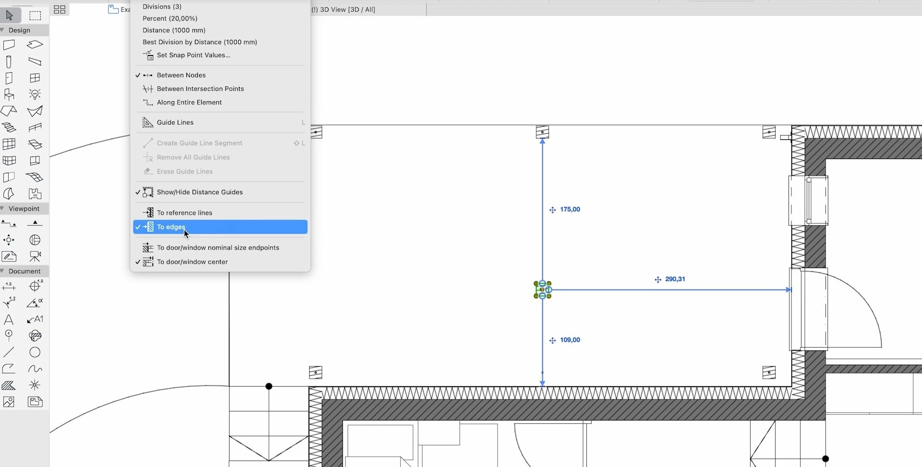
Task: Enable To door/window nominal size endpoints
Action: click(x=220, y=248)
